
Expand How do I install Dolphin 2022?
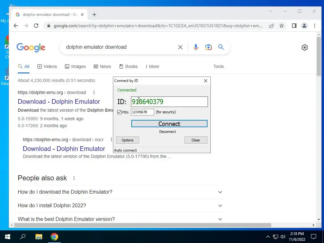pyautogui.click(x=121, y=206)
